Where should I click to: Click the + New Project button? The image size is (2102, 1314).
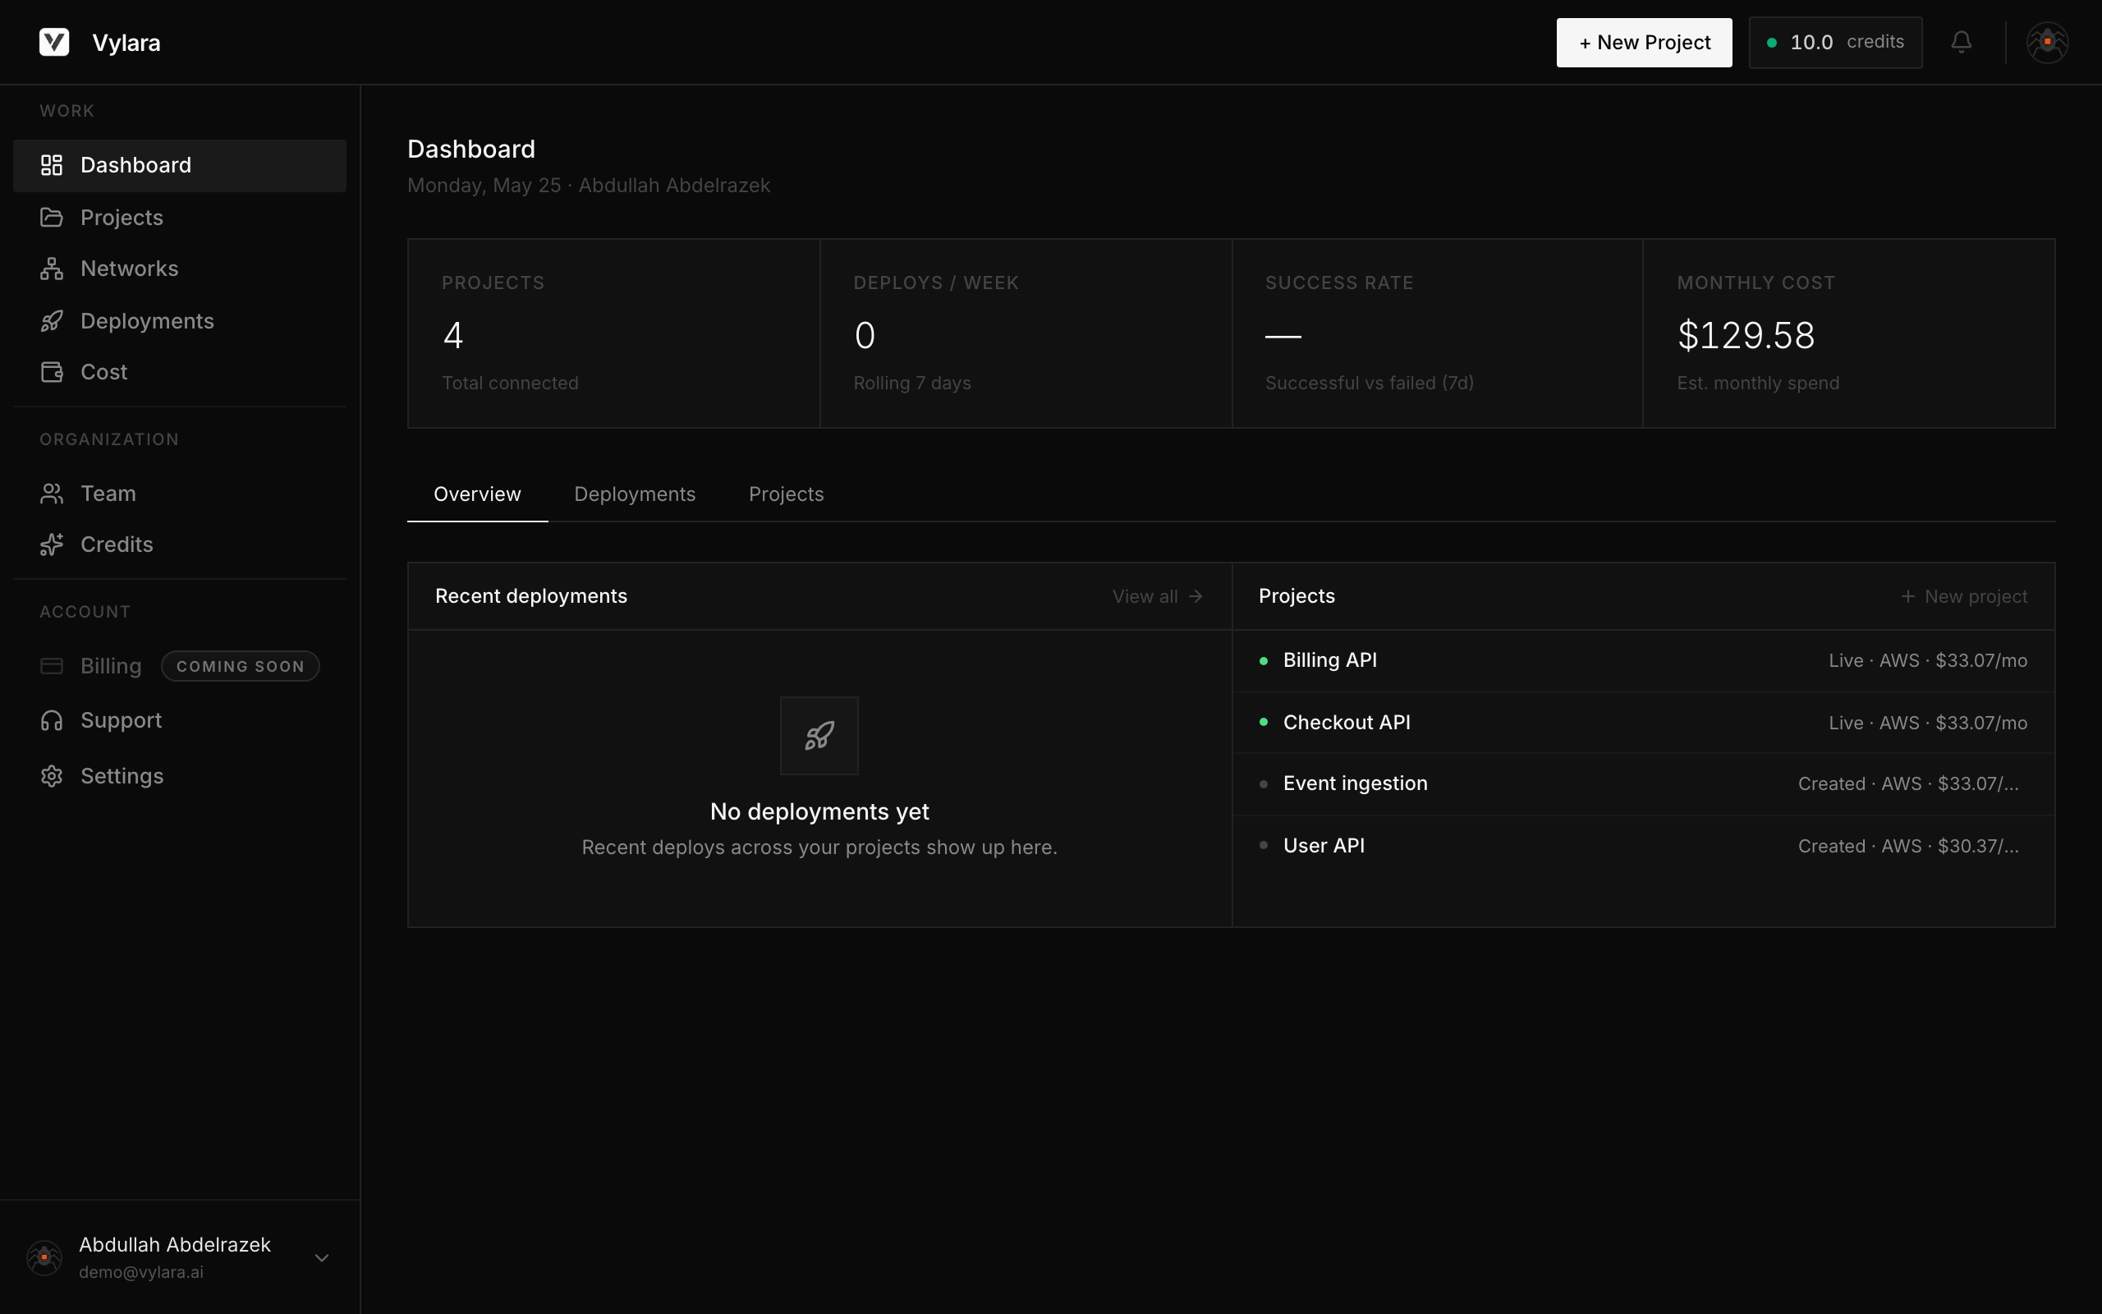pos(1643,43)
